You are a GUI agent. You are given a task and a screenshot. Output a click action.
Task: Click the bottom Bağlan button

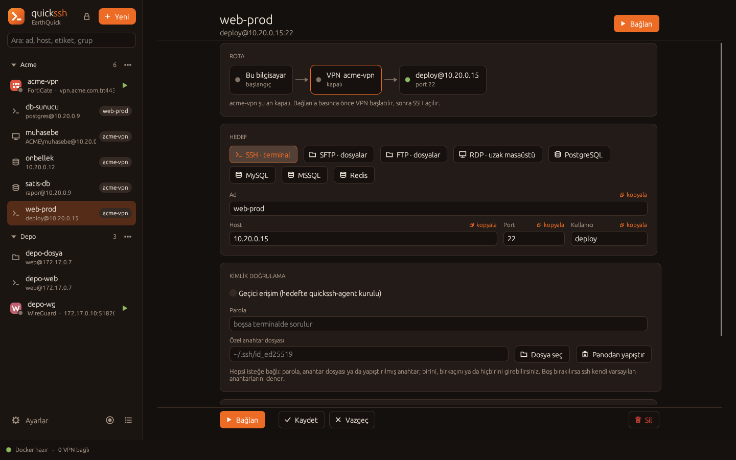(242, 420)
